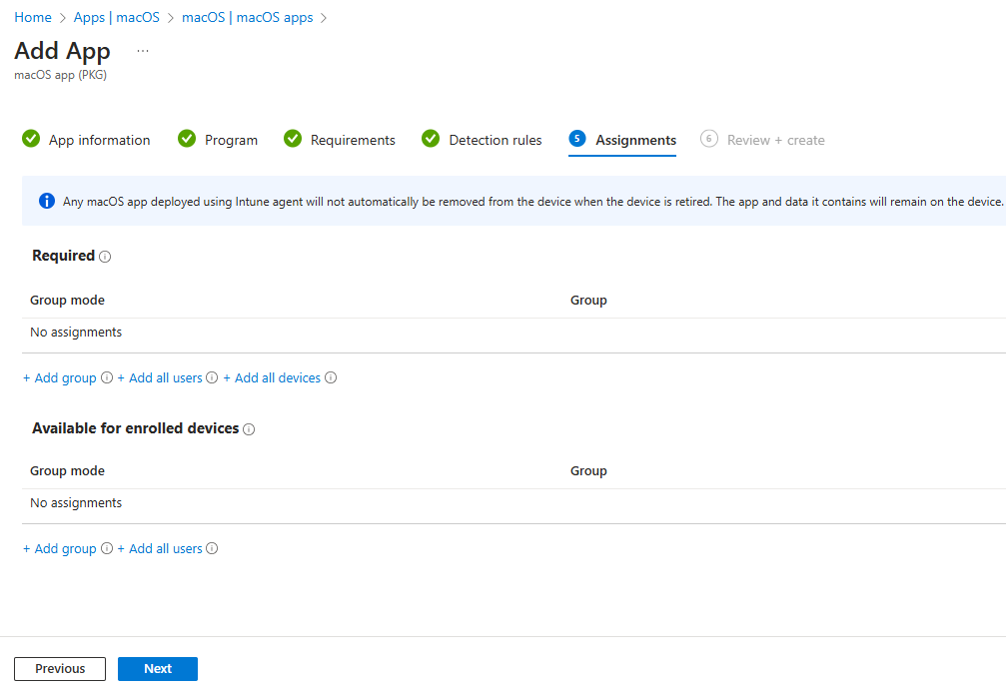Screen dimensions: 1006x691
Task: Open the Home breadcrumb link
Action: point(33,17)
